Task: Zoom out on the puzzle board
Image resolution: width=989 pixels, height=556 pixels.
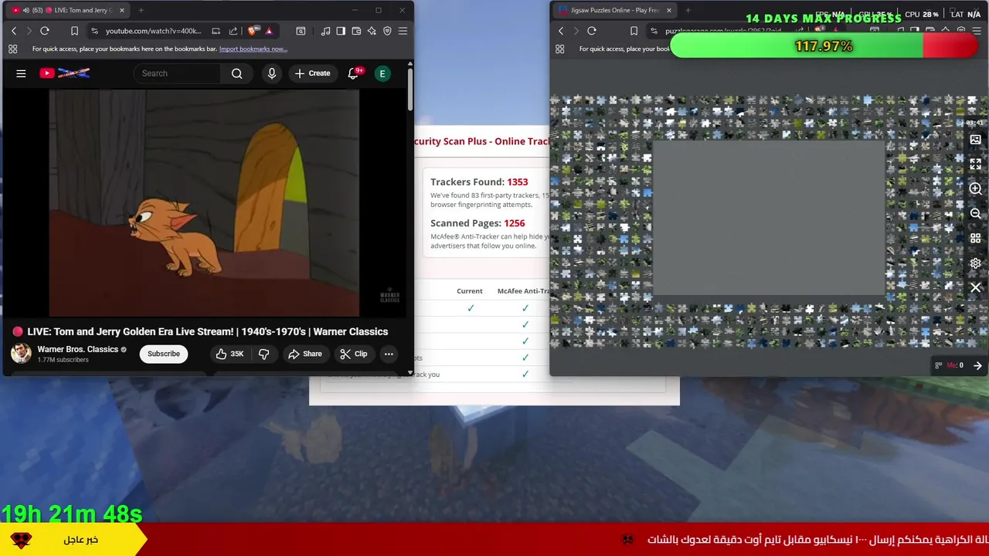Action: point(975,214)
